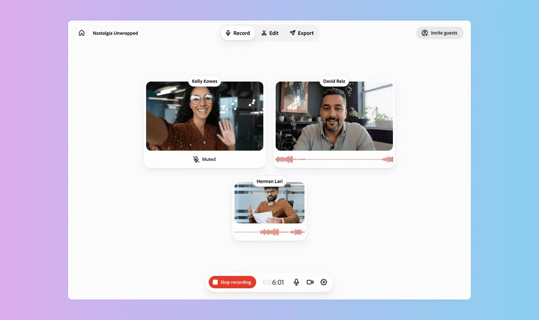Switch to the Edit tab
Screen dimensions: 539x320
coord(270,33)
